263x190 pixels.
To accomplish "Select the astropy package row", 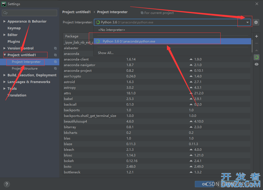I will point(157,88).
